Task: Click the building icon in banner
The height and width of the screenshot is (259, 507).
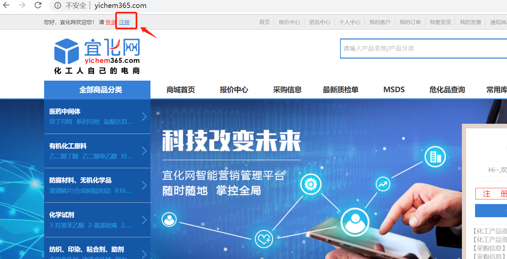Action: click(435, 157)
